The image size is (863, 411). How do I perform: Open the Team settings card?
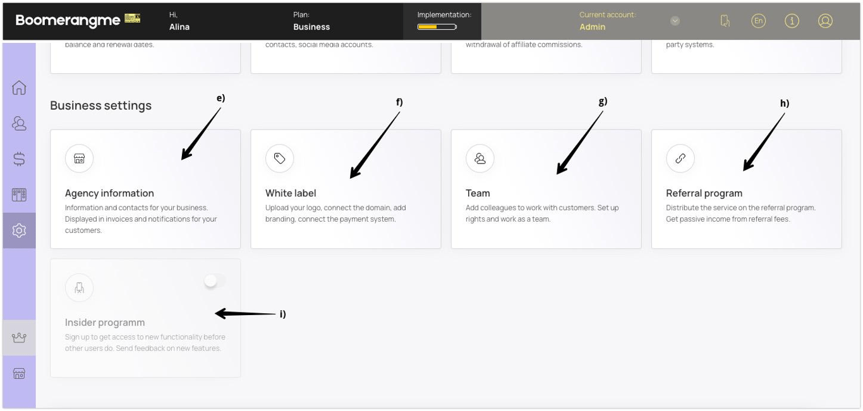(x=546, y=189)
